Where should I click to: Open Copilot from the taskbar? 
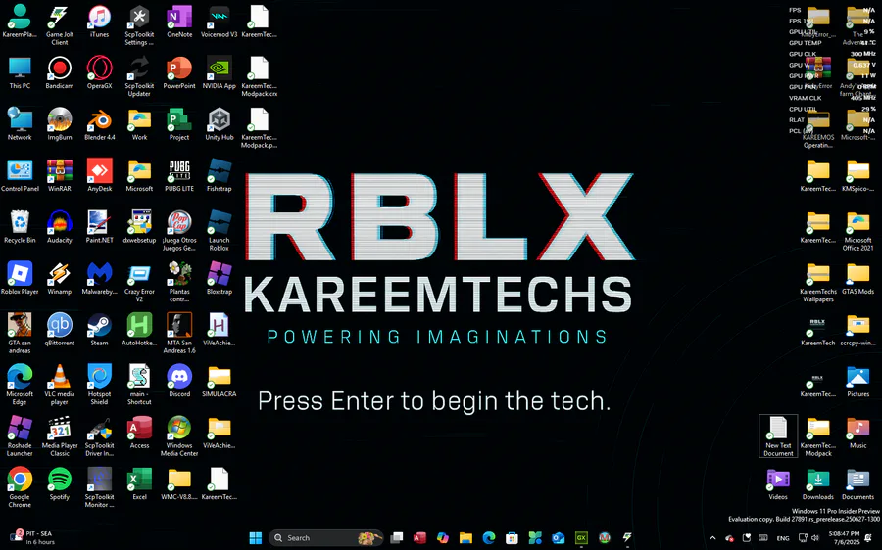pyautogui.click(x=443, y=537)
